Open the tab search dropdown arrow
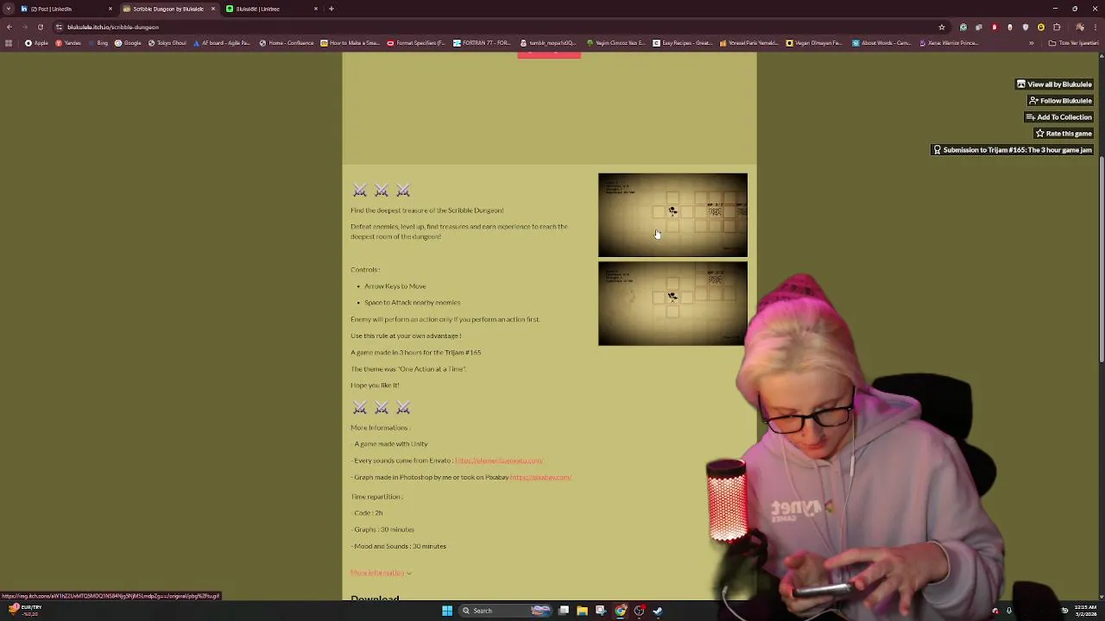This screenshot has width=1105, height=621. click(9, 9)
